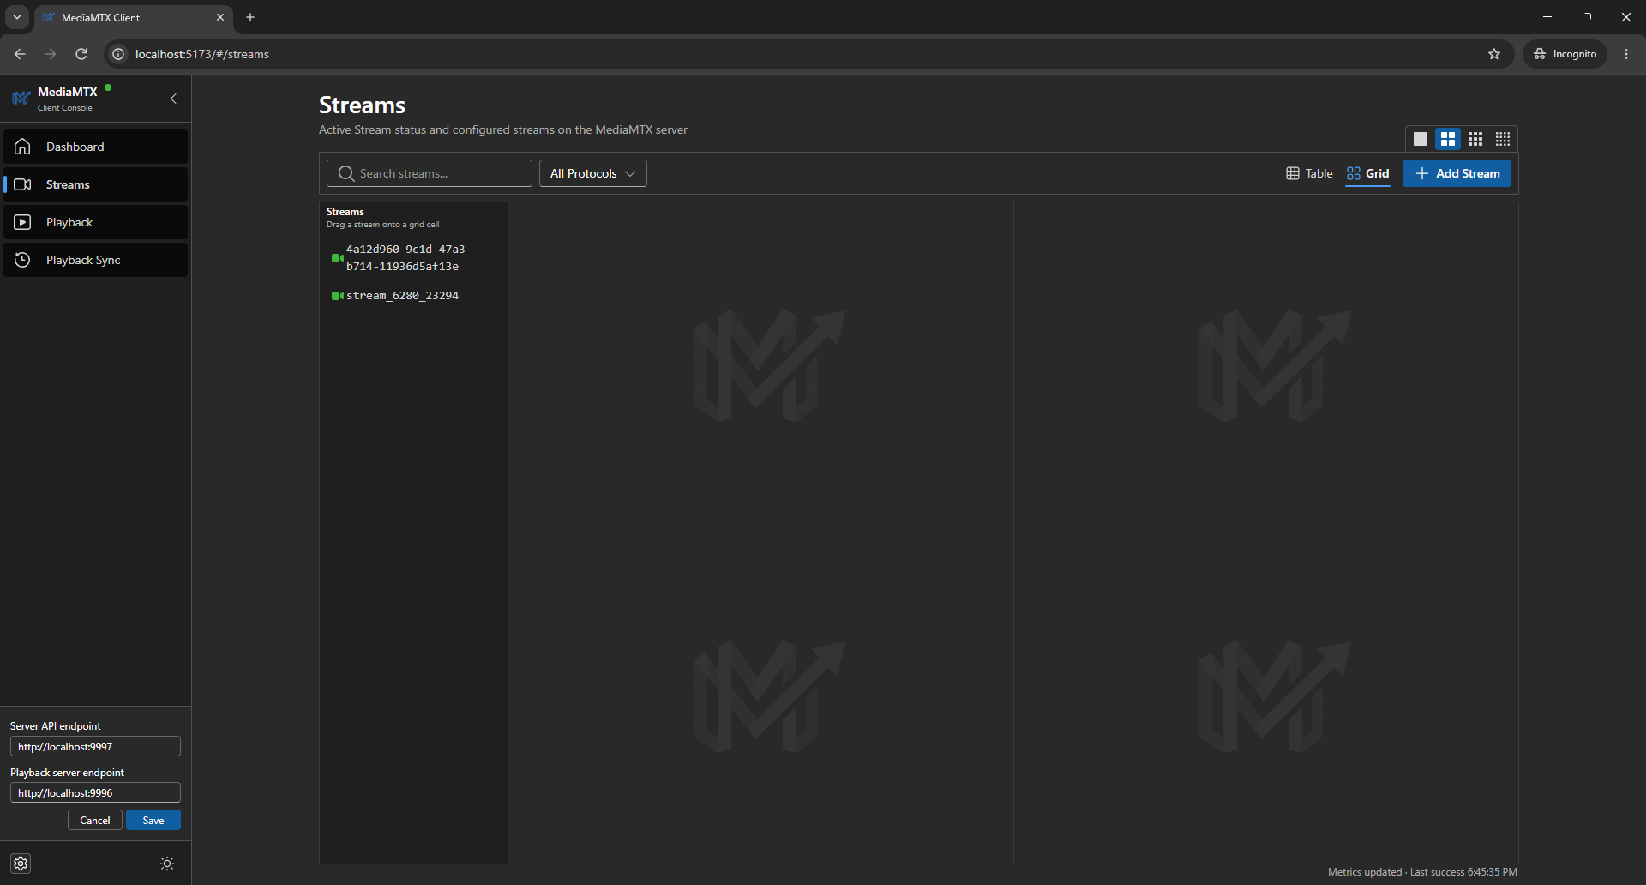The width and height of the screenshot is (1646, 885).
Task: Click the bottom-right grid cell
Action: [1266, 698]
